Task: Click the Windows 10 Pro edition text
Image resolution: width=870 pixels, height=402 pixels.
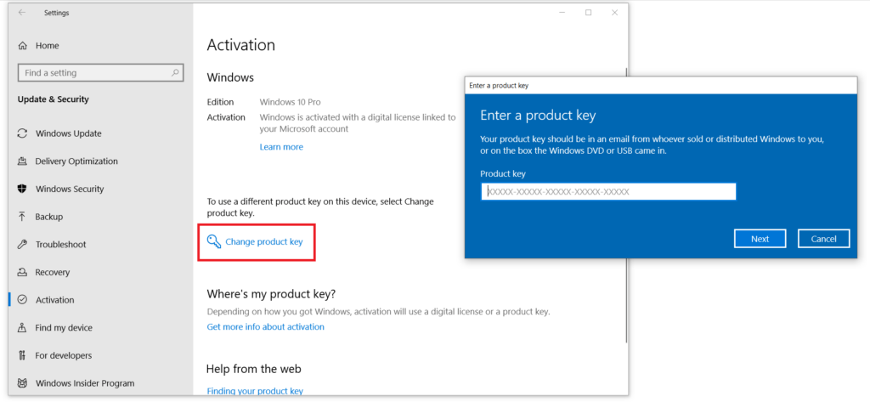Action: (x=291, y=102)
